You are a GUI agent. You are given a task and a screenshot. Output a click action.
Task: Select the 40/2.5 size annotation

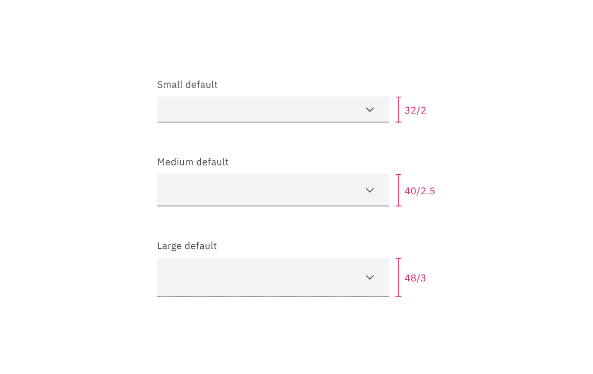pos(420,191)
